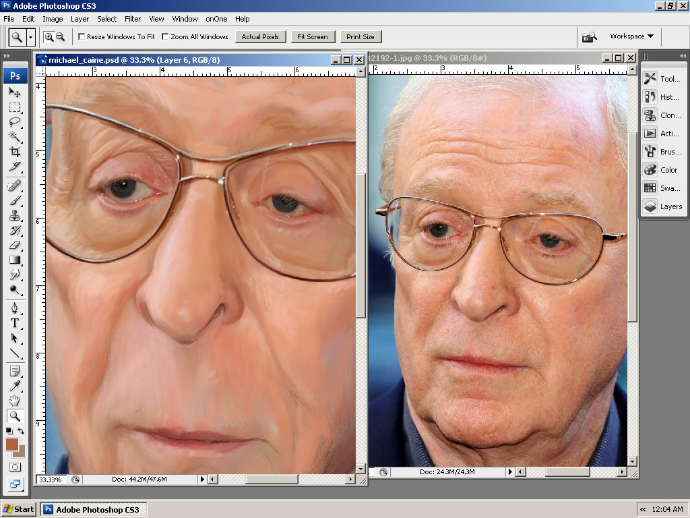Select the Lasso tool
Image resolution: width=690 pixels, height=518 pixels.
pos(15,122)
